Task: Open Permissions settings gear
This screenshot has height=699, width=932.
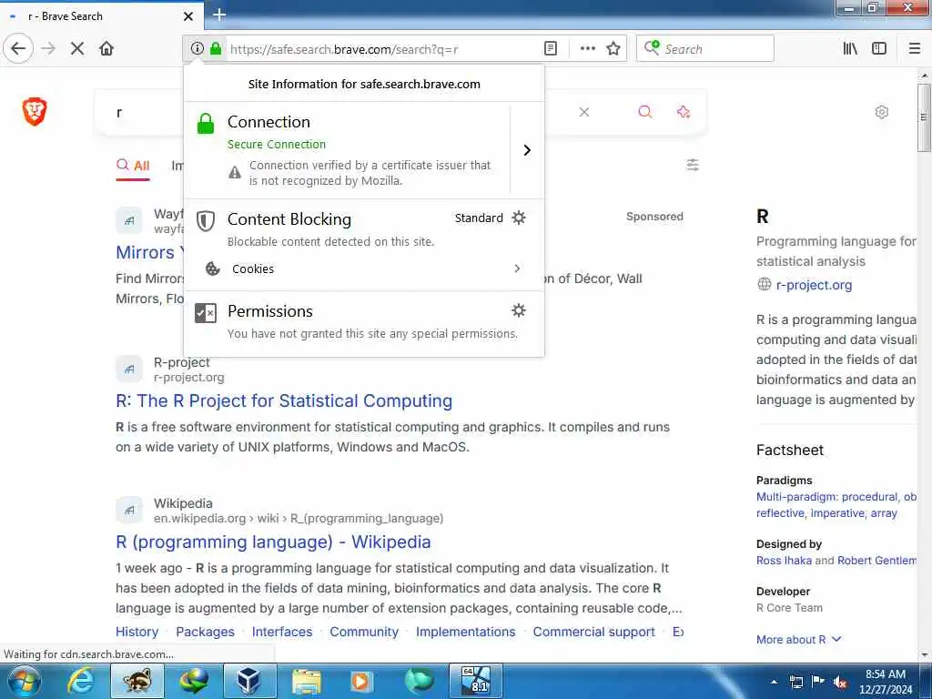Action: pyautogui.click(x=519, y=310)
